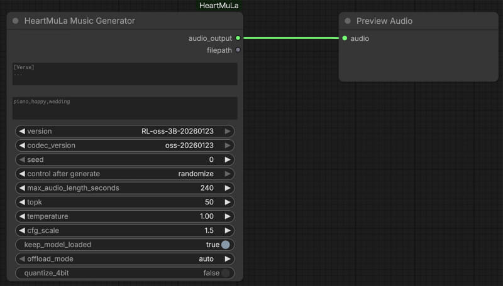Open the control after generate randomize combo
The width and height of the screenshot is (503, 286).
[124, 174]
